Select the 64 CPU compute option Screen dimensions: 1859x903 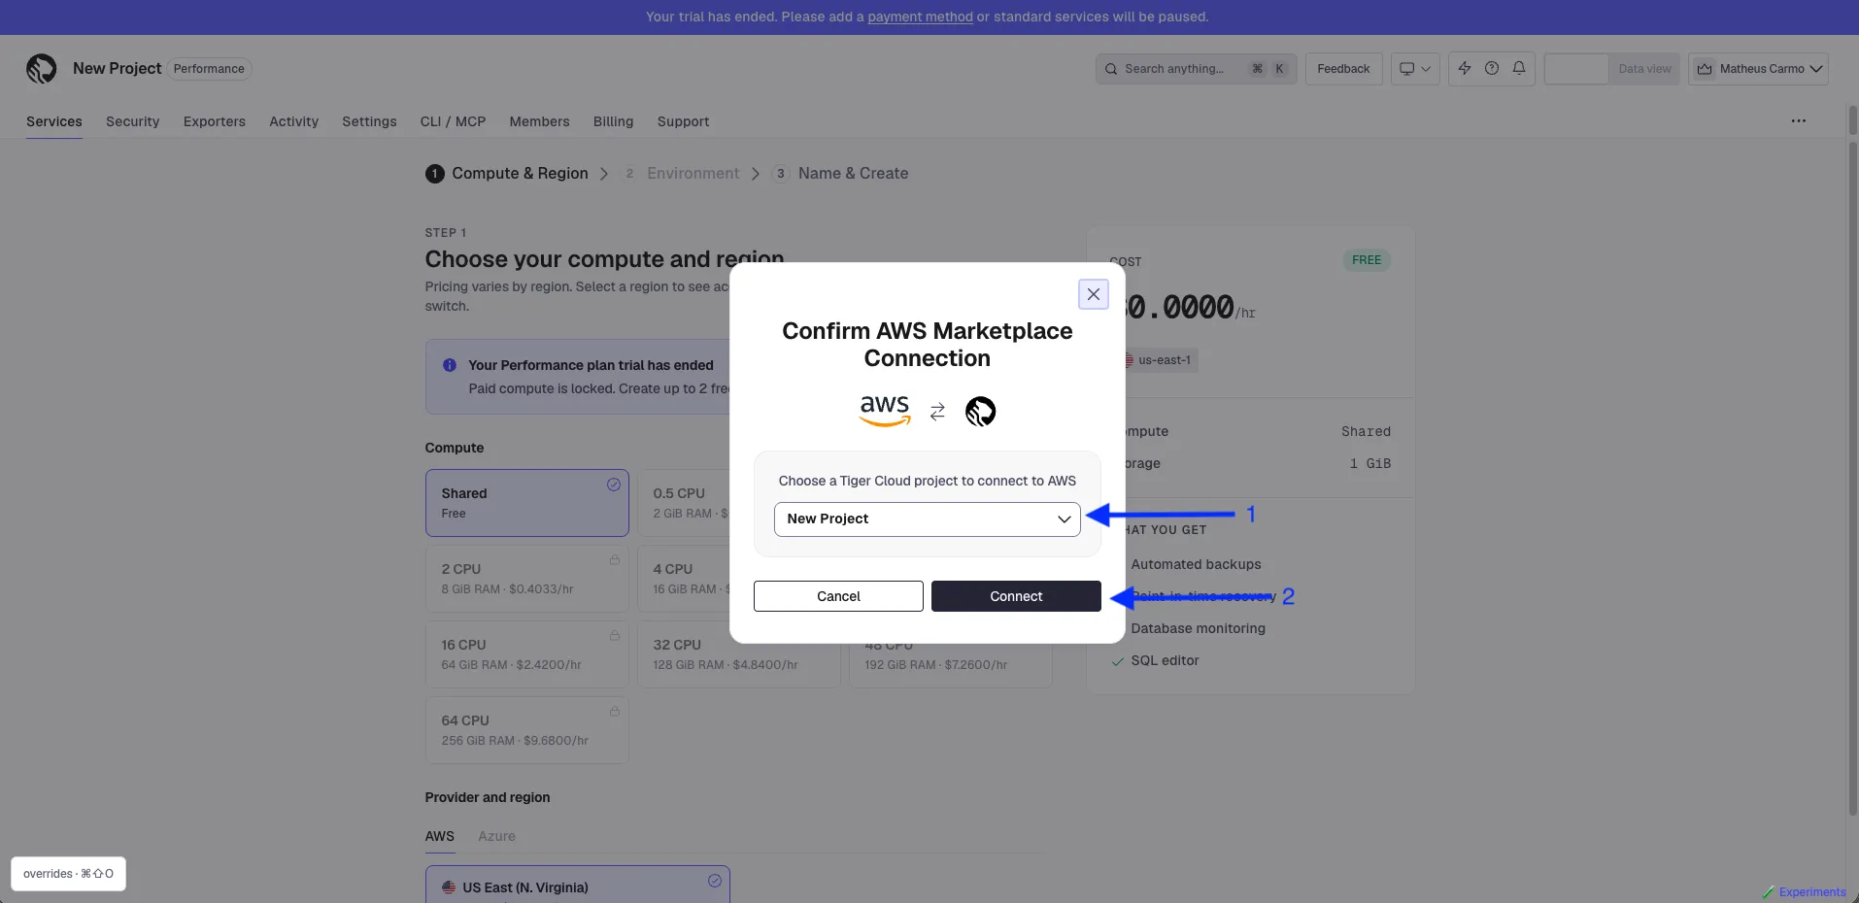pyautogui.click(x=526, y=730)
